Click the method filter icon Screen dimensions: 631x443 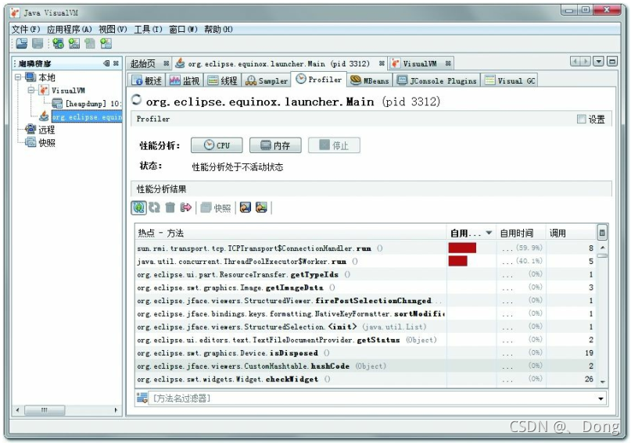click(142, 398)
